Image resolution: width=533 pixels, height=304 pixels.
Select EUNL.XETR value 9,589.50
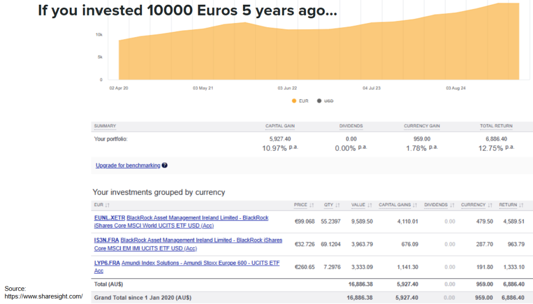point(362,221)
